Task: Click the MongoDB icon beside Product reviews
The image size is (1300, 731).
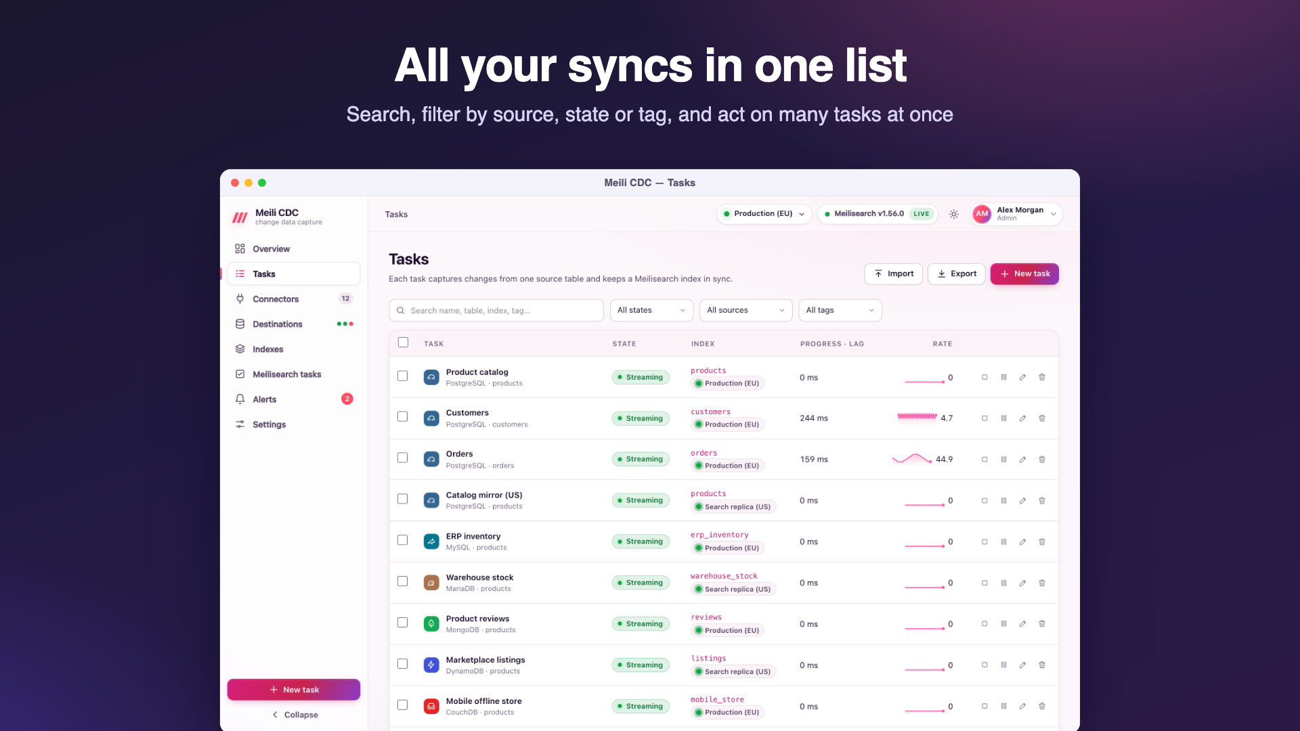Action: (431, 624)
